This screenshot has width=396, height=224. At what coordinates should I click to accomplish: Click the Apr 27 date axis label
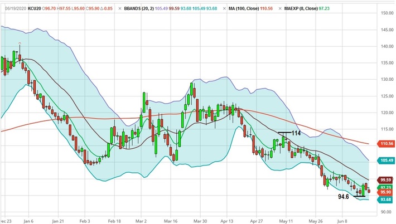coord(257,221)
